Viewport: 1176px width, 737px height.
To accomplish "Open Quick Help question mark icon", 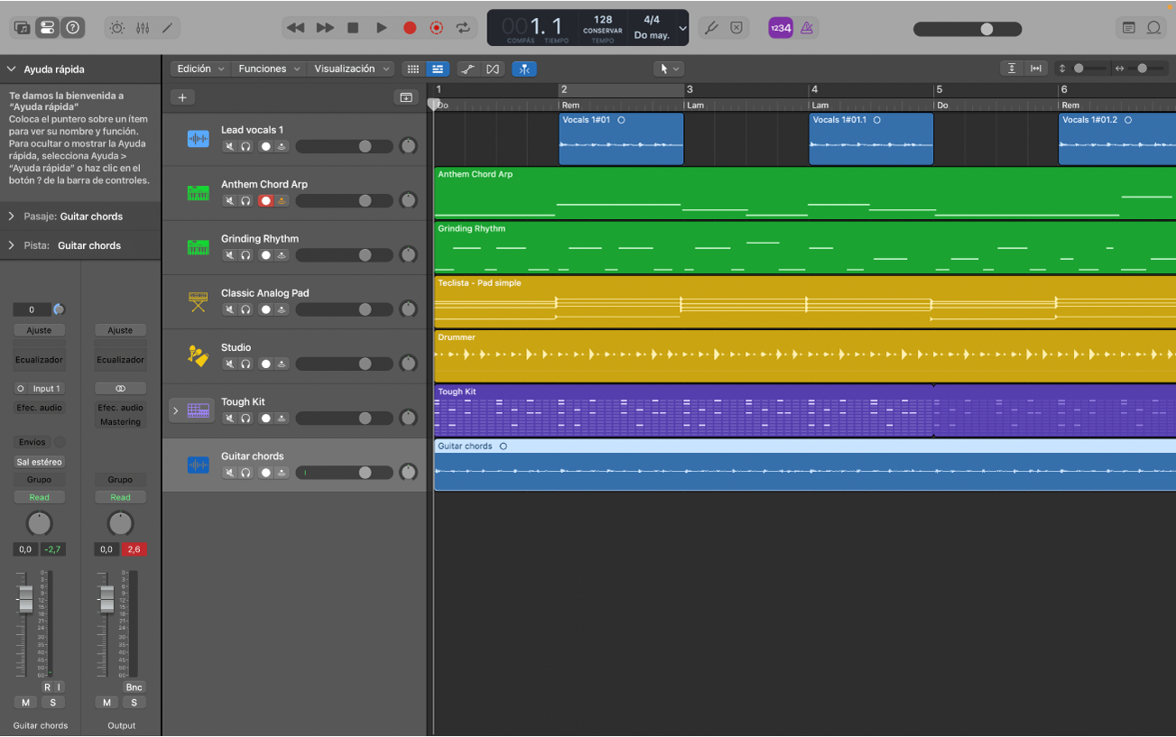I will (x=72, y=28).
